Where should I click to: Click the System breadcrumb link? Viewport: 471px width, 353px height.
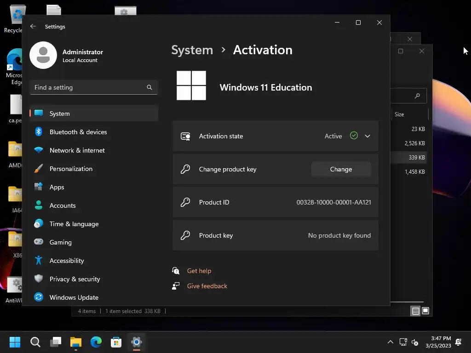192,50
